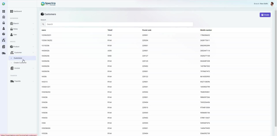
Task: Click postal code 229127
Action: tap(145, 56)
